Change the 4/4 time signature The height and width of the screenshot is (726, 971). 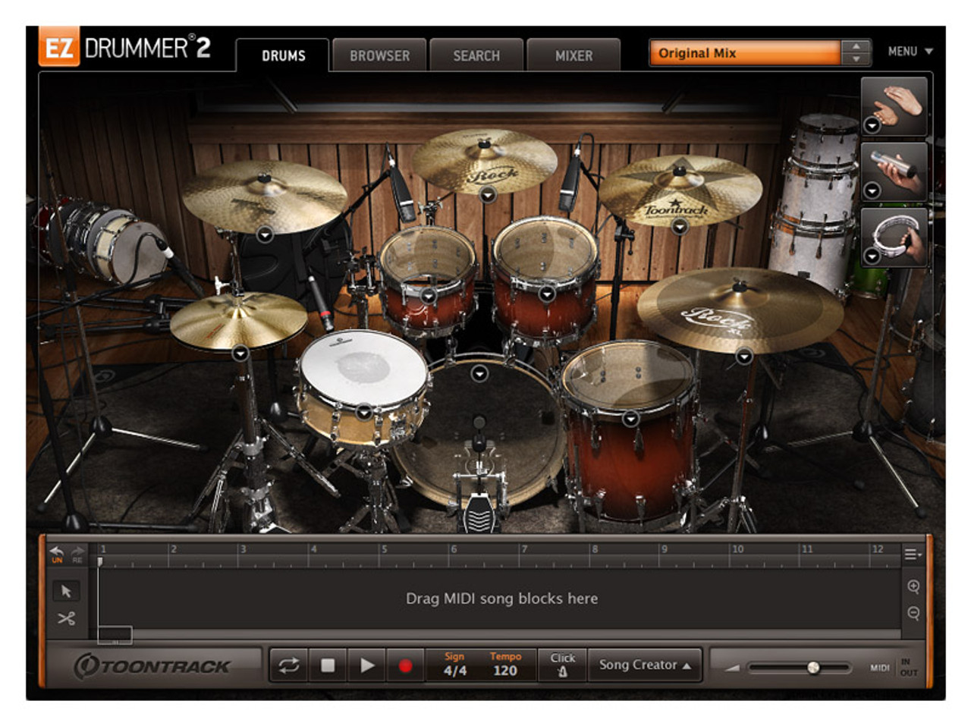[x=454, y=671]
